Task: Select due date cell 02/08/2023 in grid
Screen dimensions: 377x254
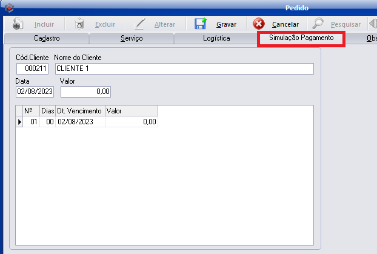Action: coord(80,122)
